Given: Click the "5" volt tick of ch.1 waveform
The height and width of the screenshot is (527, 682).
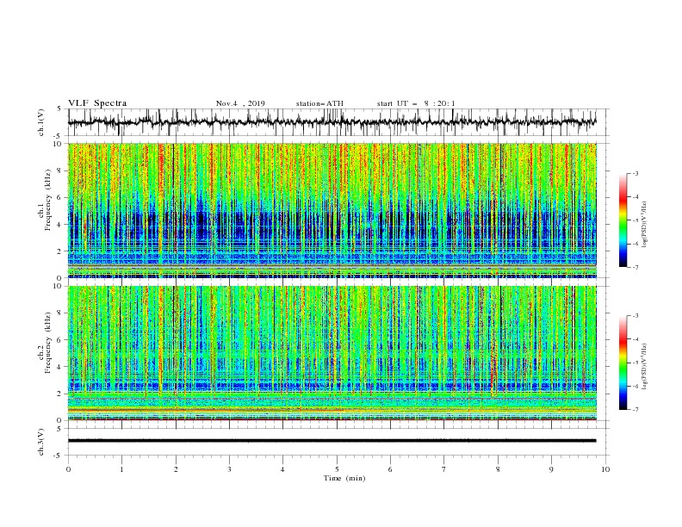Looking at the screenshot, I should 59,109.
